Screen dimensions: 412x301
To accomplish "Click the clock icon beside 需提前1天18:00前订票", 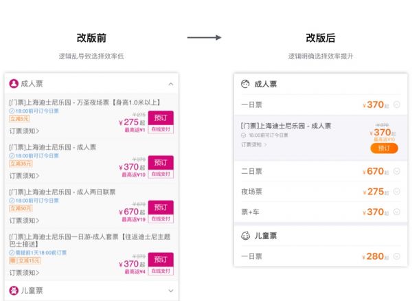I will pyautogui.click(x=12, y=253).
